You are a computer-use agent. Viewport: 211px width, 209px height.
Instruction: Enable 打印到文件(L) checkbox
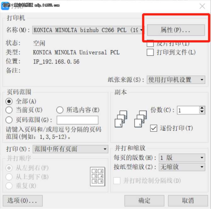(x=150, y=52)
